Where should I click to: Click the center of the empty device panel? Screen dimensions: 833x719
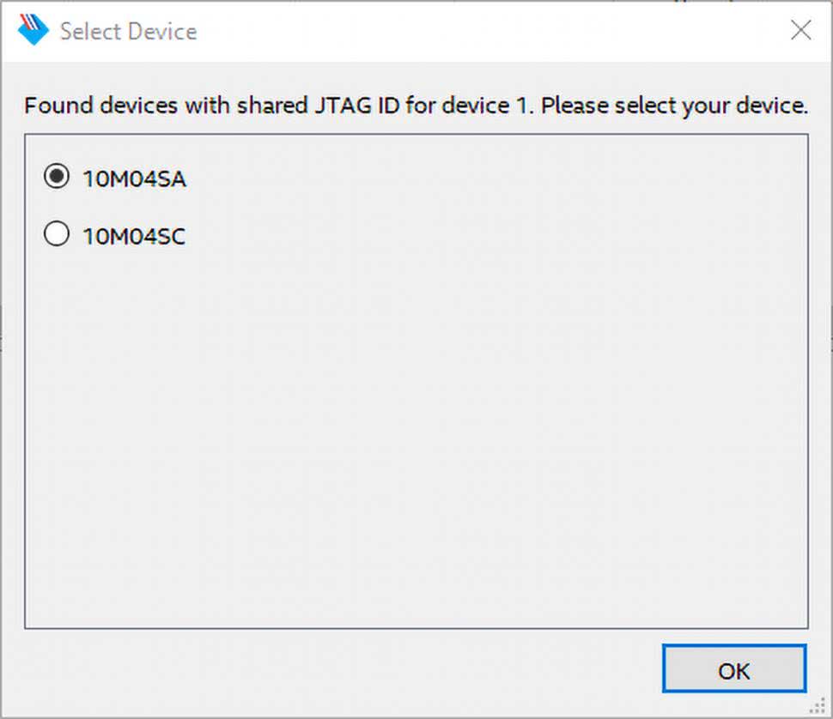click(x=416, y=382)
